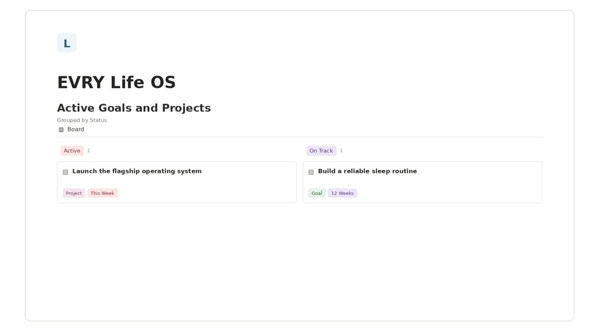Click the Project tag

(74, 193)
